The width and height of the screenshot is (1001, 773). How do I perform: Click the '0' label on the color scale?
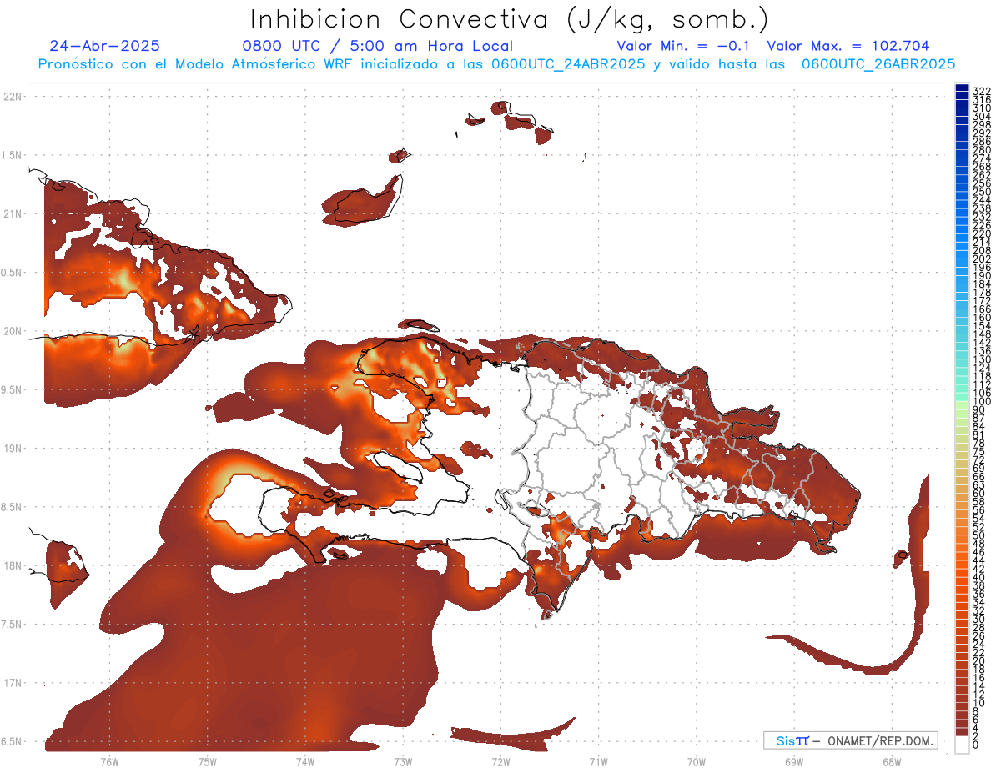[x=976, y=744]
